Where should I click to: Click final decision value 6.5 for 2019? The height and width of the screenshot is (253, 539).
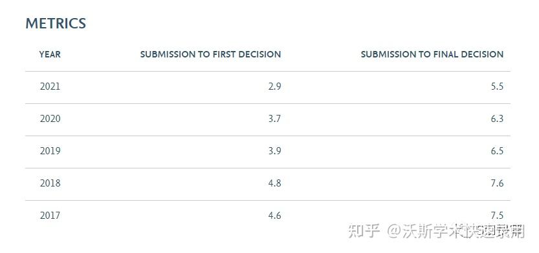(497, 151)
